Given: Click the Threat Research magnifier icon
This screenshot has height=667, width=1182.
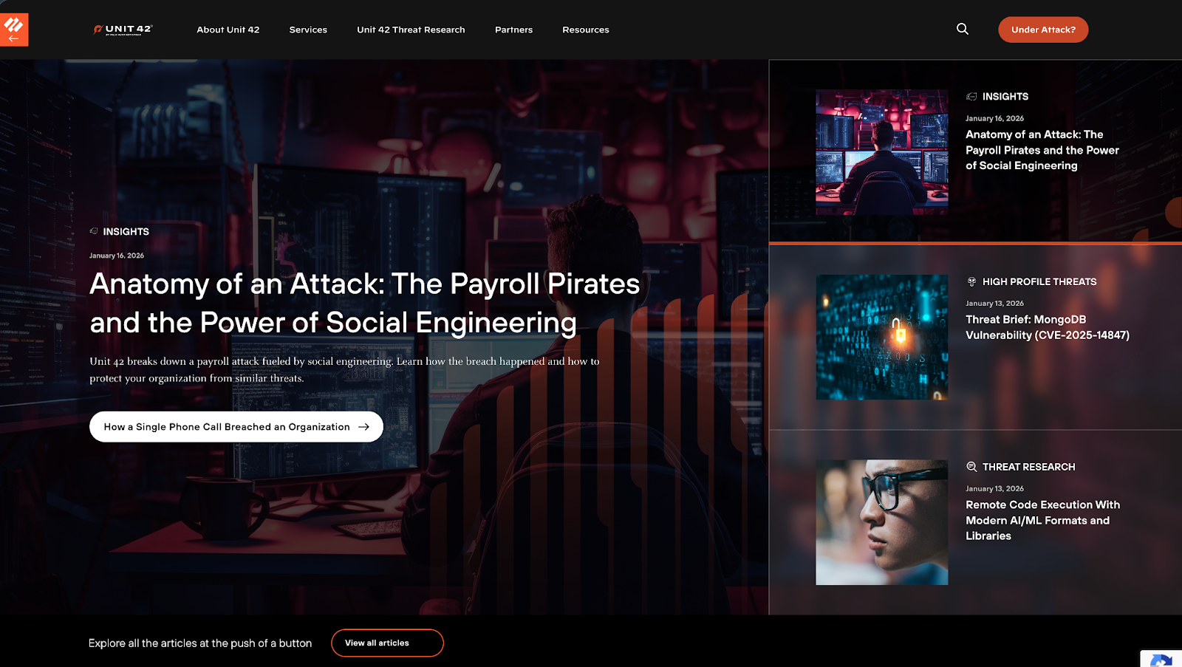Looking at the screenshot, I should (971, 467).
